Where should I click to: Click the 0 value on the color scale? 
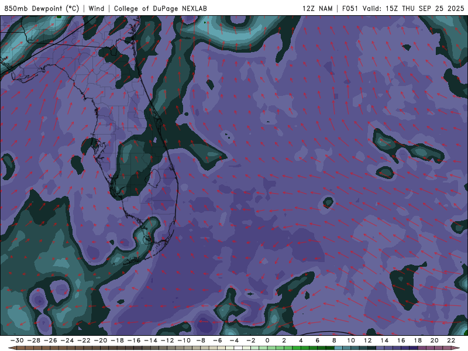click(267, 340)
